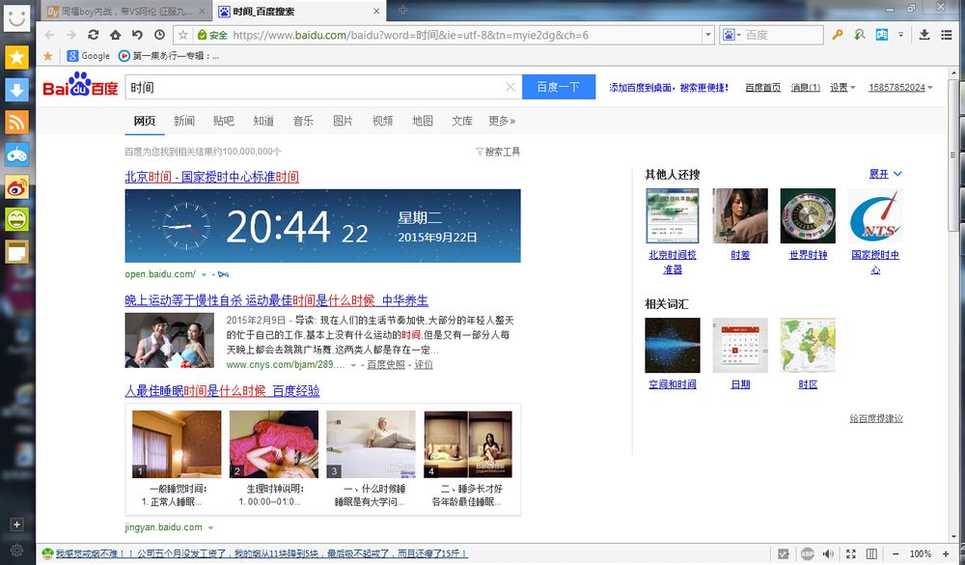Clear the Baidu search box with the X
Viewport: 965px width, 565px height.
510,87
